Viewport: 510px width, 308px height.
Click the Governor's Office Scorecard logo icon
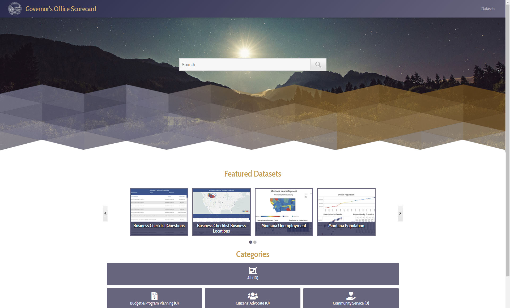click(14, 9)
